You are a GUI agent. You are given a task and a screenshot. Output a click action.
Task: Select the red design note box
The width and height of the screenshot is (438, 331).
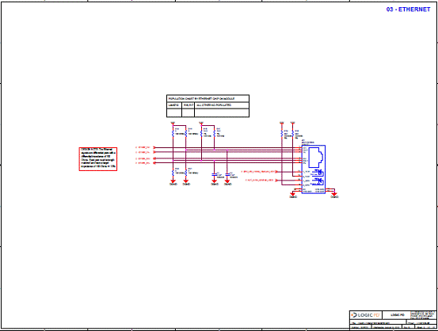click(98, 159)
